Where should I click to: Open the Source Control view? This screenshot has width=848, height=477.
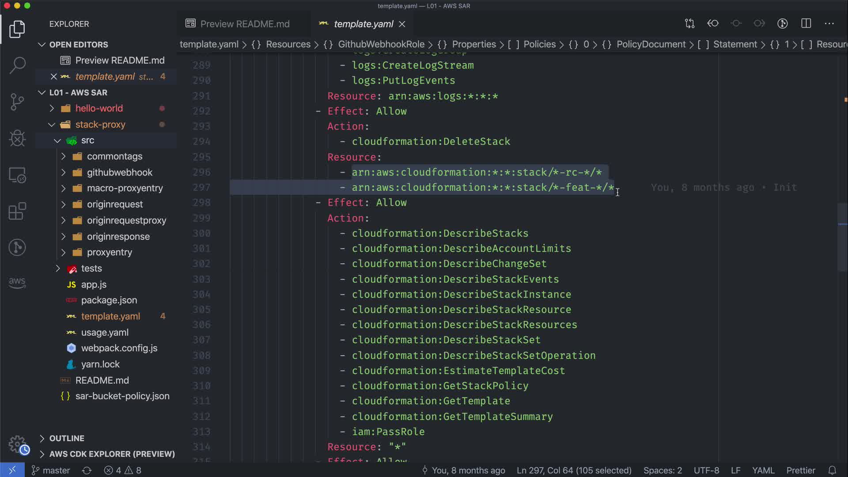[x=17, y=102]
